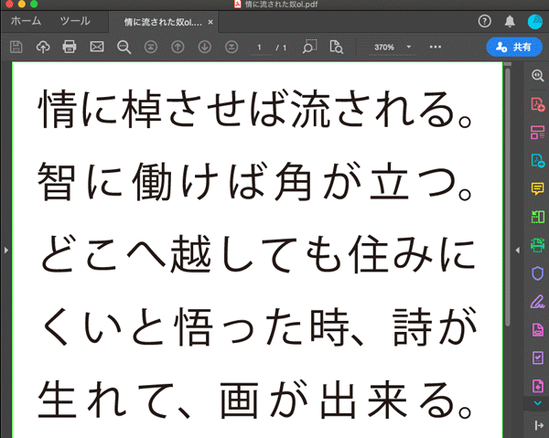Open the Protect shield tool

pos(537,273)
